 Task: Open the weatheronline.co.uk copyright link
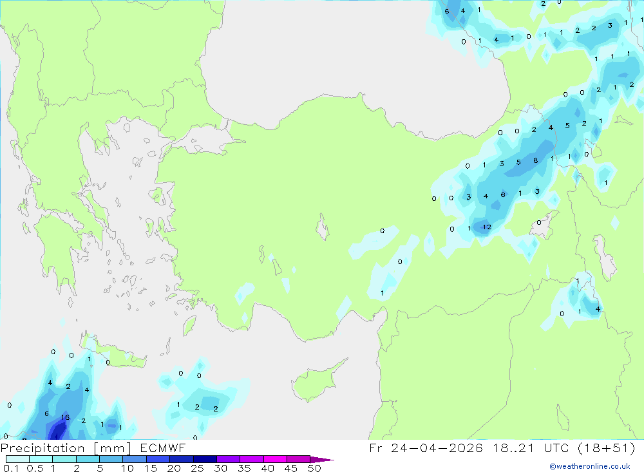tap(590, 466)
